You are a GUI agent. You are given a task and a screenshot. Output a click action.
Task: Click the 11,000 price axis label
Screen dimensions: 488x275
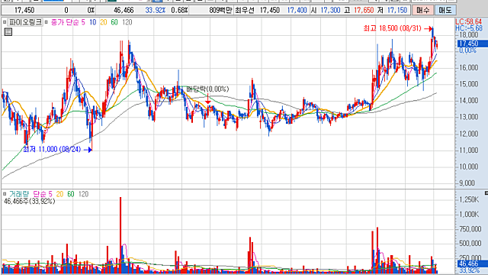(x=469, y=150)
